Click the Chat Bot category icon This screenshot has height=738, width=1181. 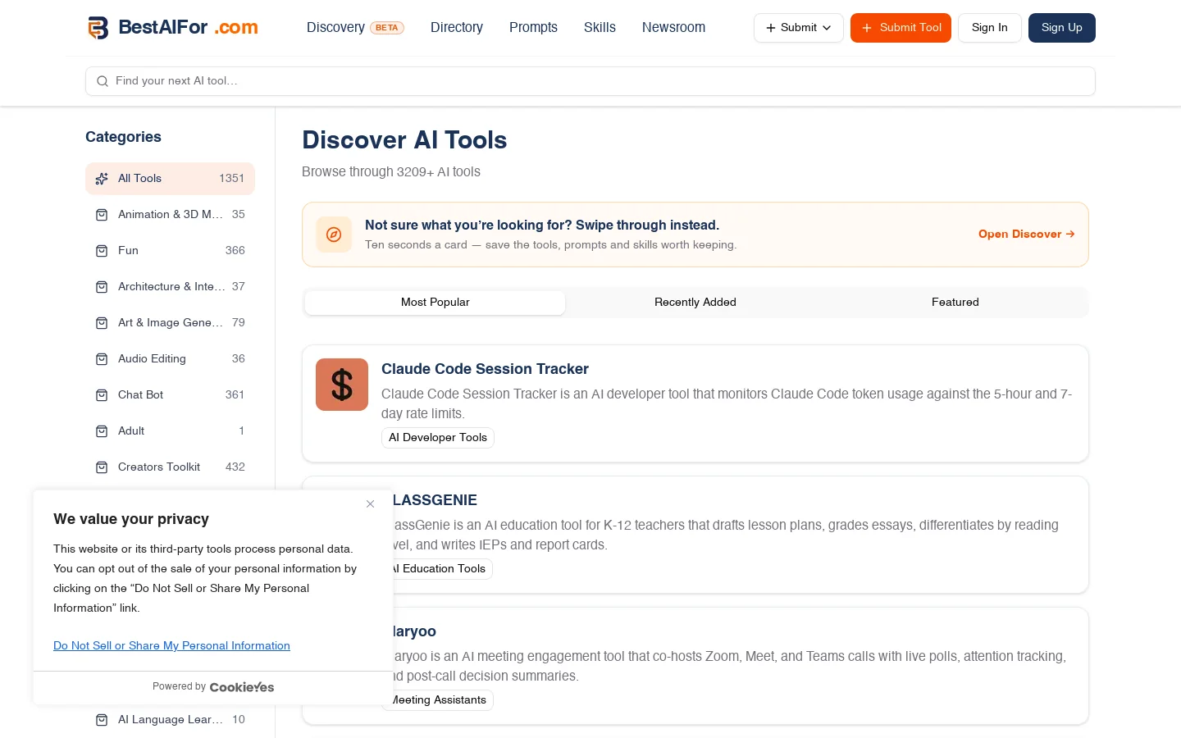102,395
